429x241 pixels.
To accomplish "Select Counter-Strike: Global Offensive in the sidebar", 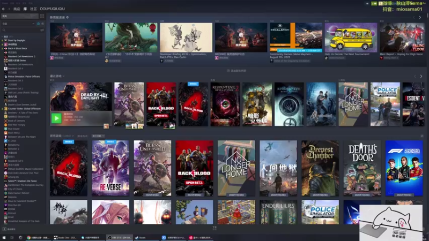I will [24, 109].
